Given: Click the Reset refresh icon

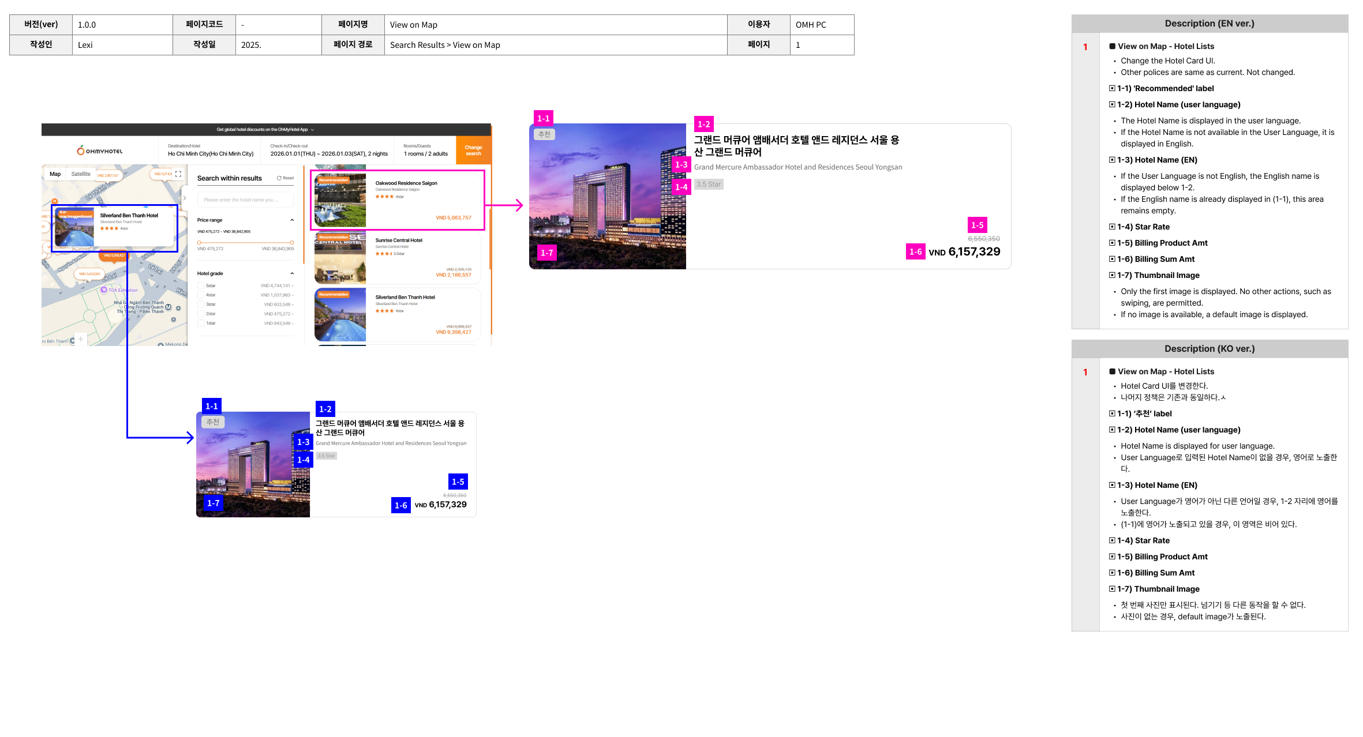Looking at the screenshot, I should (279, 178).
